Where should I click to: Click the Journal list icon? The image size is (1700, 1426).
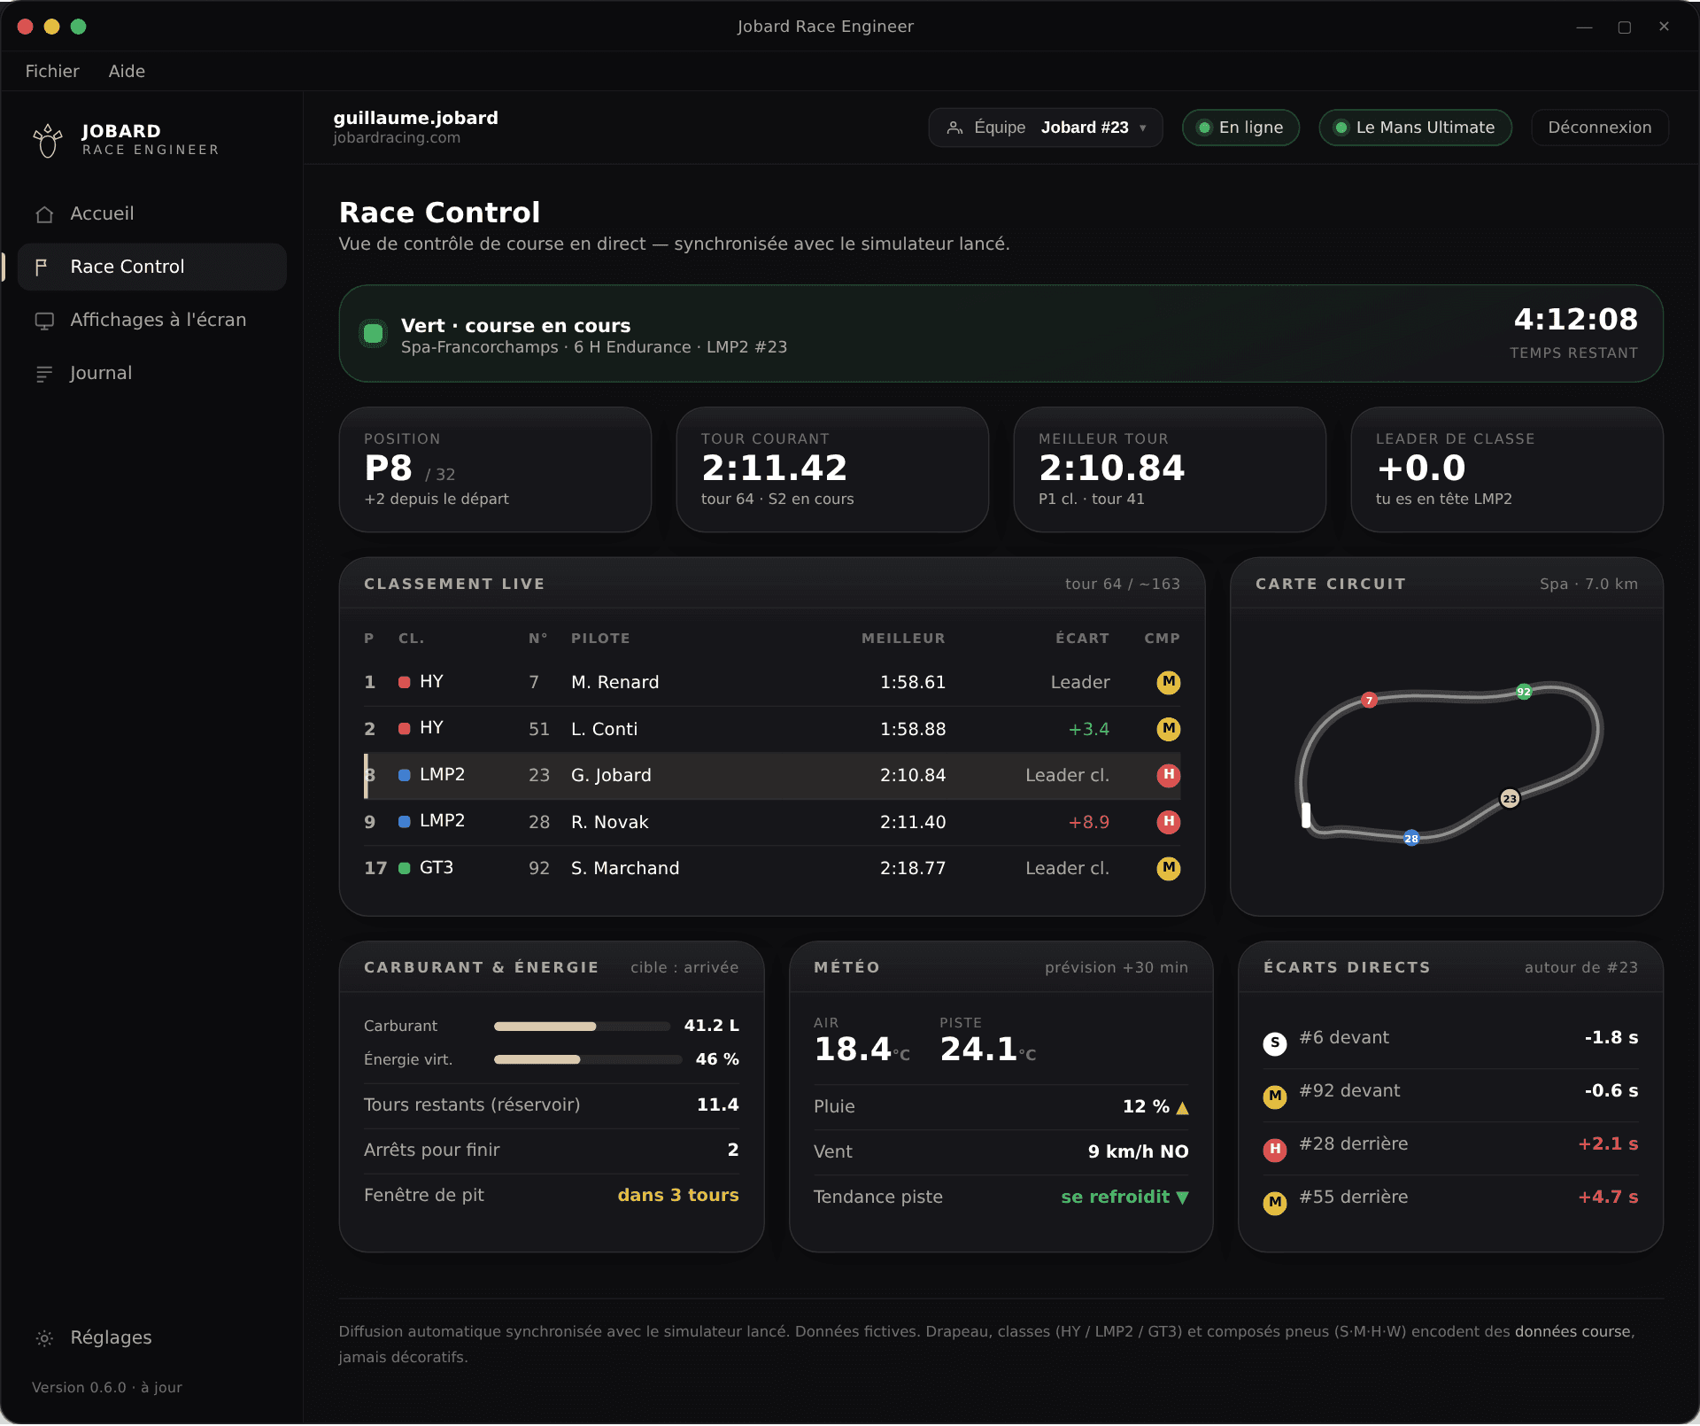pyautogui.click(x=44, y=374)
